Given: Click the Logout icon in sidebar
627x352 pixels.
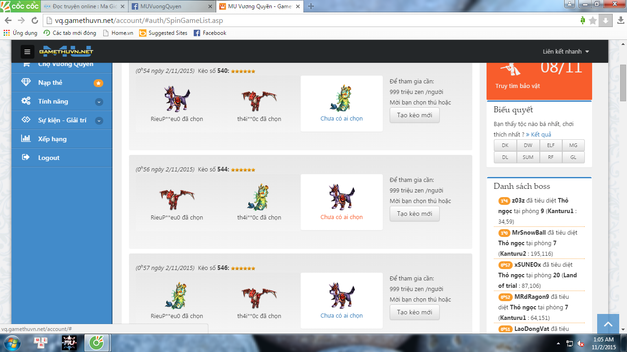Looking at the screenshot, I should click(x=26, y=158).
